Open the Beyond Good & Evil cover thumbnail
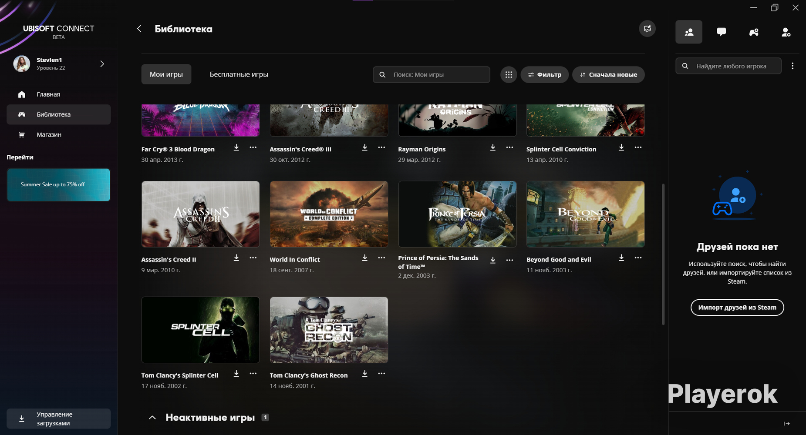Image resolution: width=806 pixels, height=435 pixels. 586,214
